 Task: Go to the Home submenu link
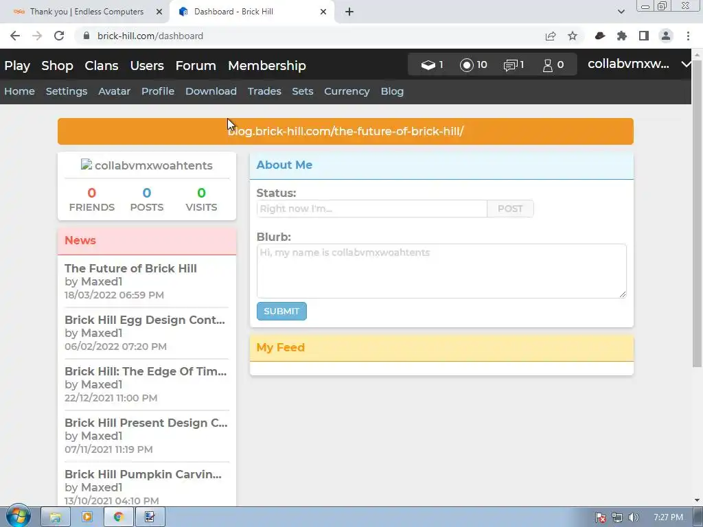[20, 91]
